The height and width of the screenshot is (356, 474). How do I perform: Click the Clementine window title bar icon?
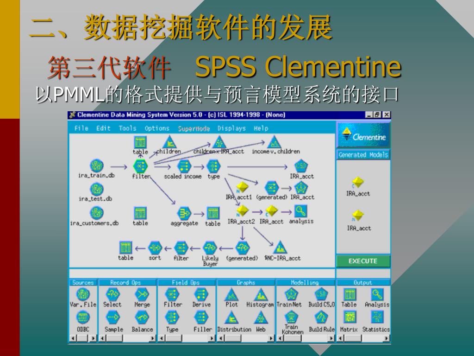pos(72,115)
